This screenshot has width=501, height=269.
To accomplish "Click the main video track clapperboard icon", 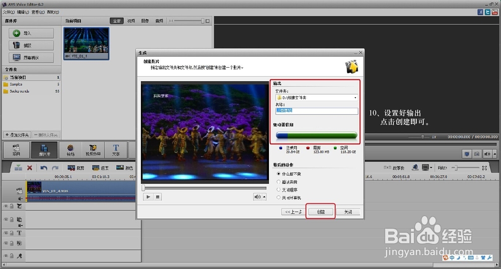I will pos(19,191).
